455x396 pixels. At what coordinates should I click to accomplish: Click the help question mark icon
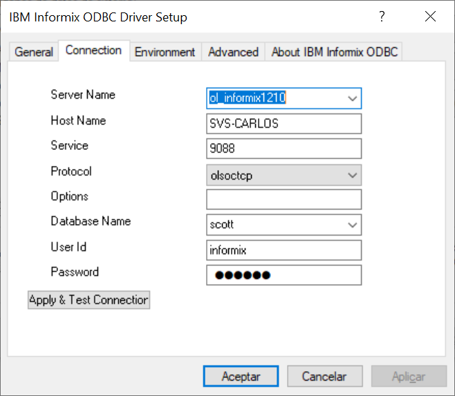382,17
